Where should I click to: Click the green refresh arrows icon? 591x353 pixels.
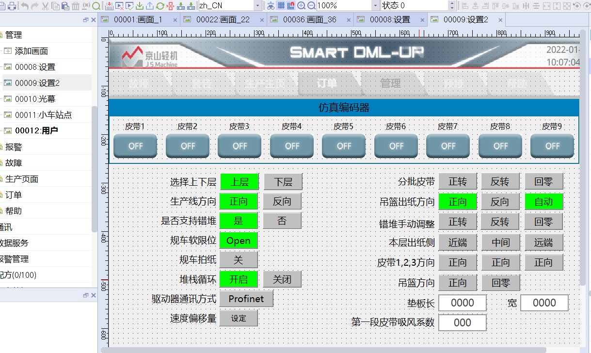[160, 6]
